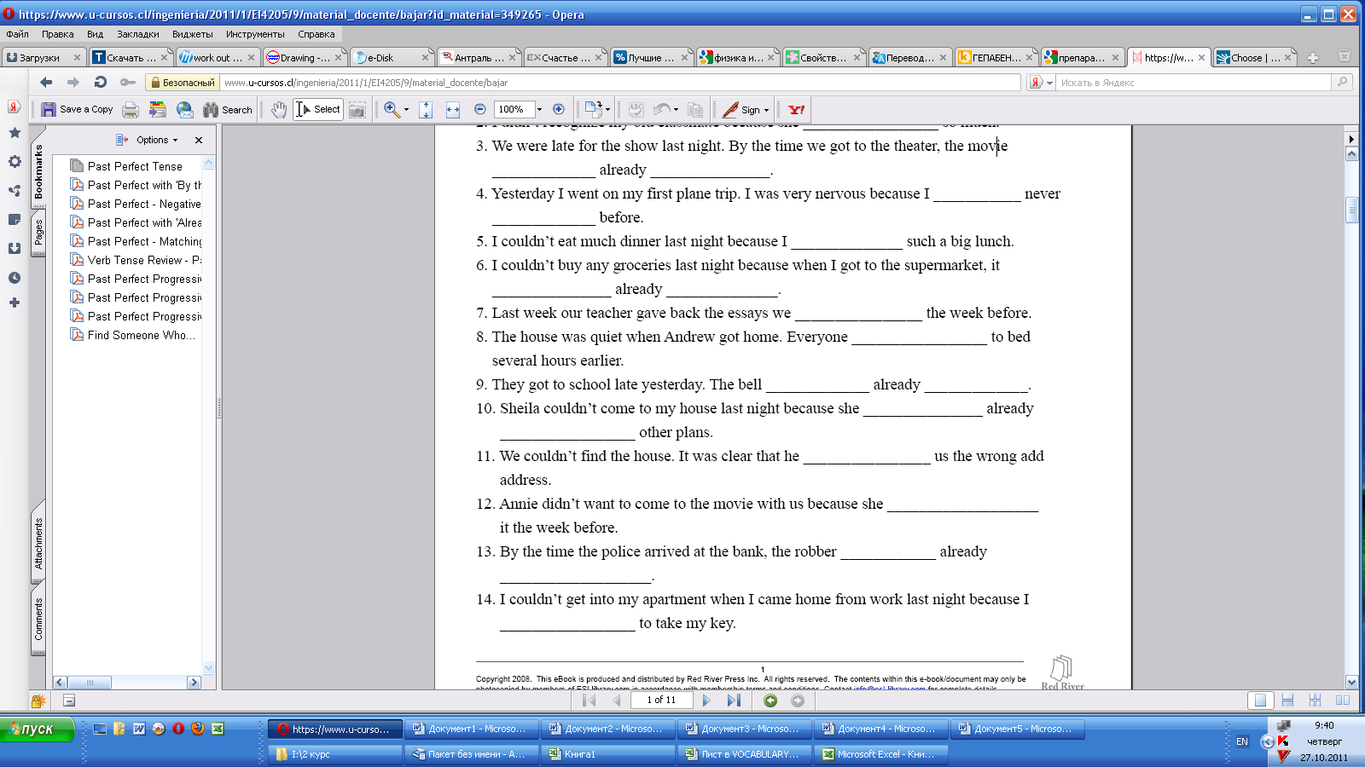
Task: Click the '1 of 11' page number field
Action: pyautogui.click(x=661, y=701)
